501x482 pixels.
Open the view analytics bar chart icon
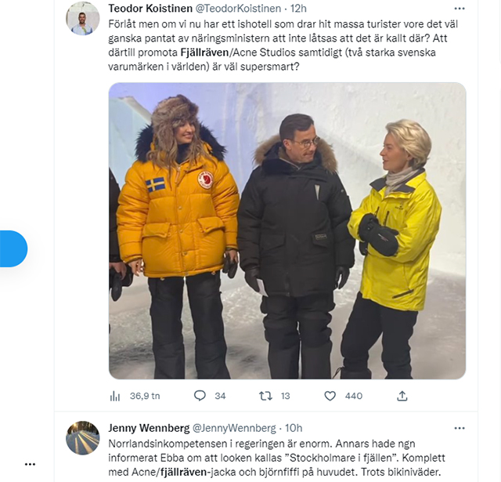pos(114,396)
